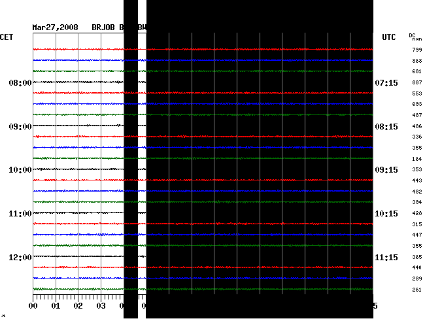This screenshot has width=425, height=323.
Task: Select DC value 486
Action: tap(417, 126)
